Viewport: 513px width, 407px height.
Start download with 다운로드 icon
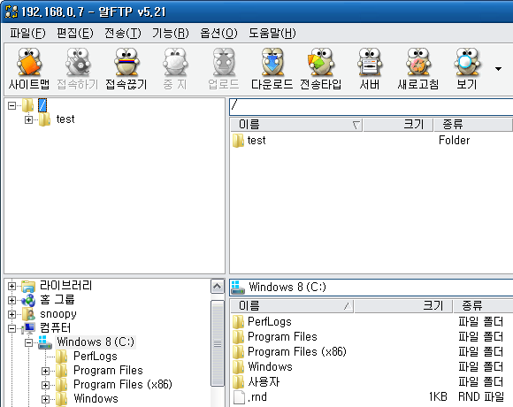[x=272, y=69]
